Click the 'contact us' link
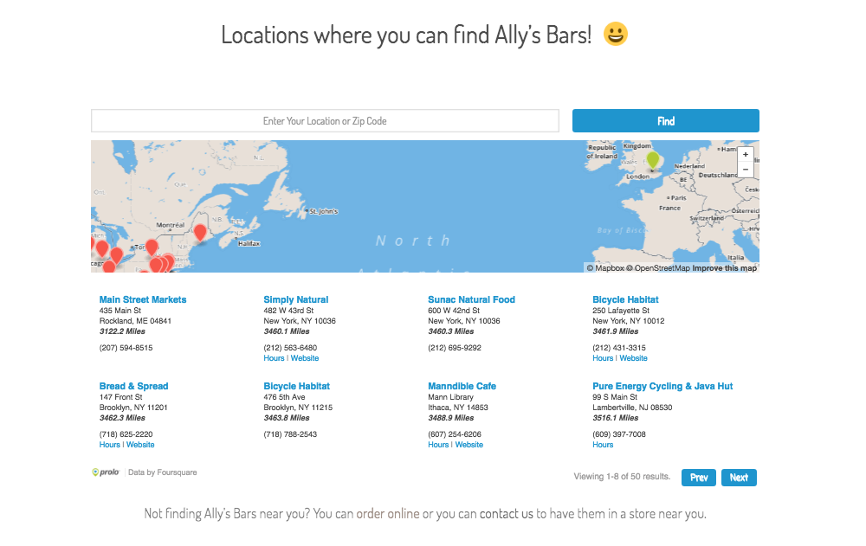This screenshot has height=546, width=866. [507, 514]
